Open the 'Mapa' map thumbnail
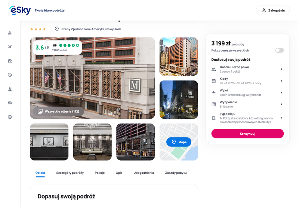The image size is (299, 207). click(179, 142)
